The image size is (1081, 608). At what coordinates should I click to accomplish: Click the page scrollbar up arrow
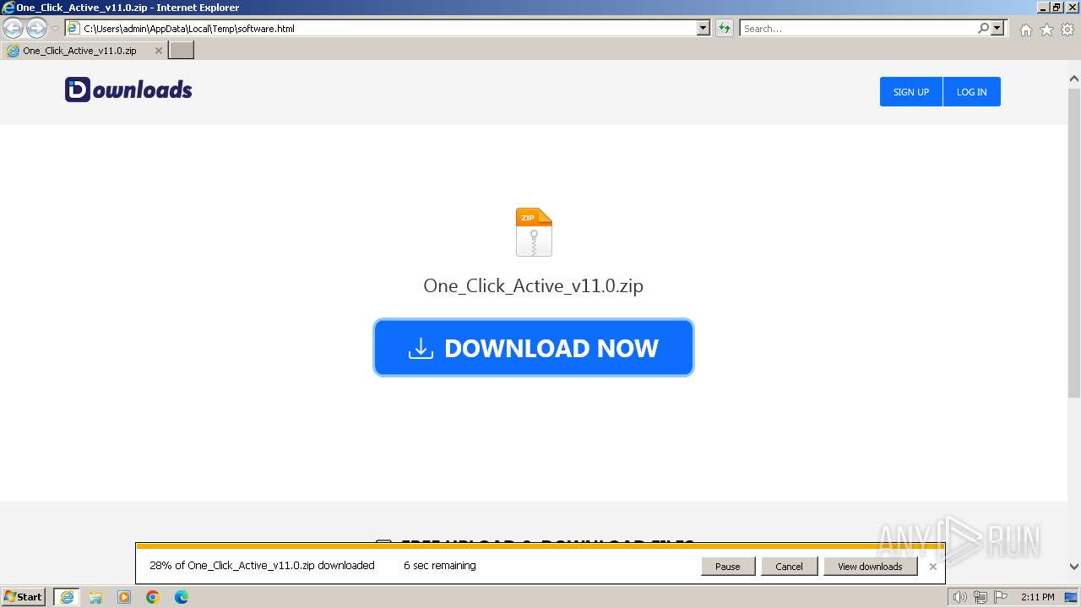tap(1074, 79)
